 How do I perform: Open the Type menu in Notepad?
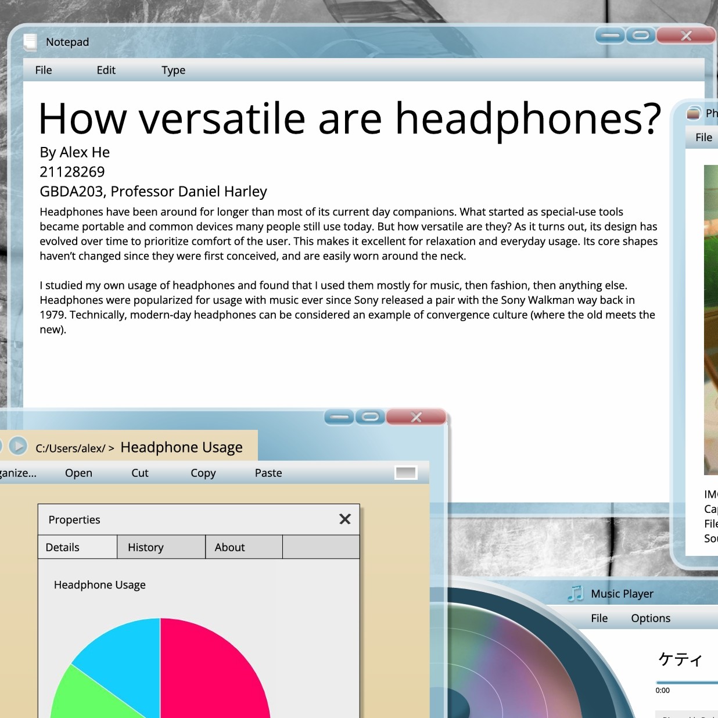[173, 70]
